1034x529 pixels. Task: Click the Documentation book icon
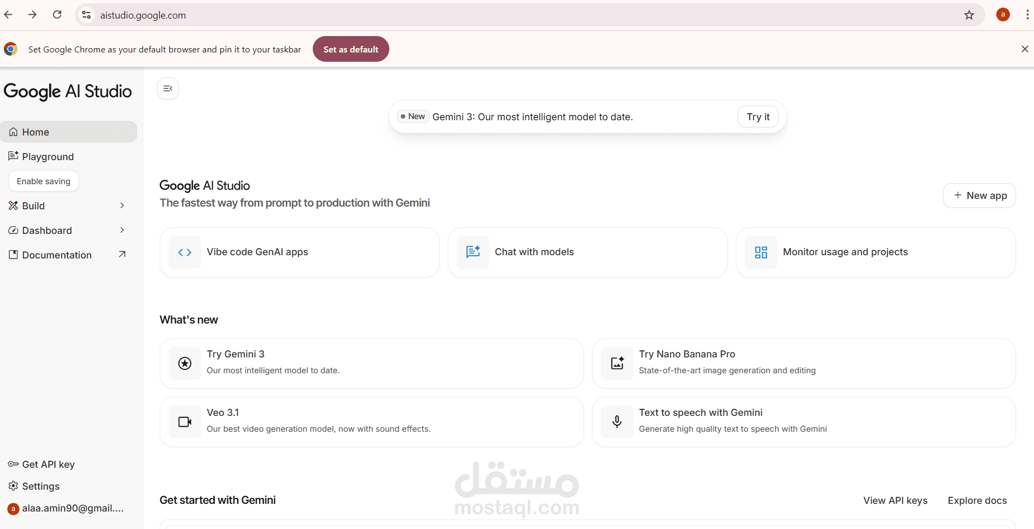point(13,255)
